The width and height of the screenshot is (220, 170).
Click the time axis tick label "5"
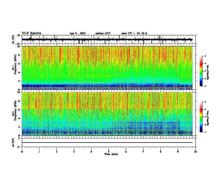[x=109, y=152]
